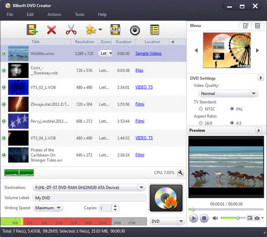Open the Help menu
This screenshot has width=267, height=237.
(102, 14)
